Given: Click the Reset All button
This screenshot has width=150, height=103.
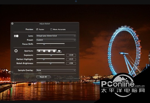Looking at the screenshot, I should tap(43, 77).
